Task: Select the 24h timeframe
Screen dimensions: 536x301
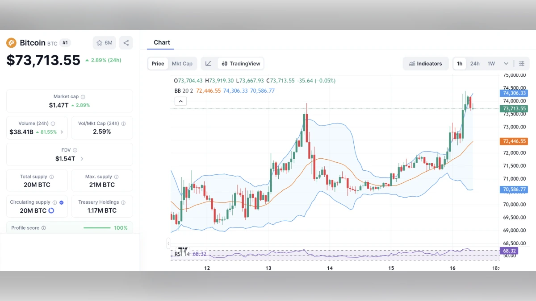Action: click(475, 63)
